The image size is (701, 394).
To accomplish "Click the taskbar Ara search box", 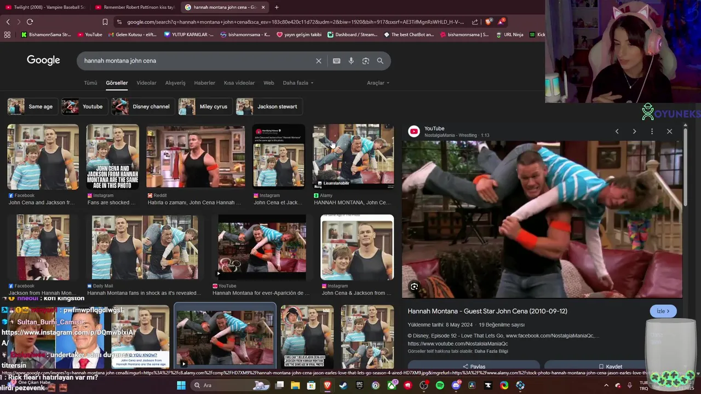I will pos(230,385).
